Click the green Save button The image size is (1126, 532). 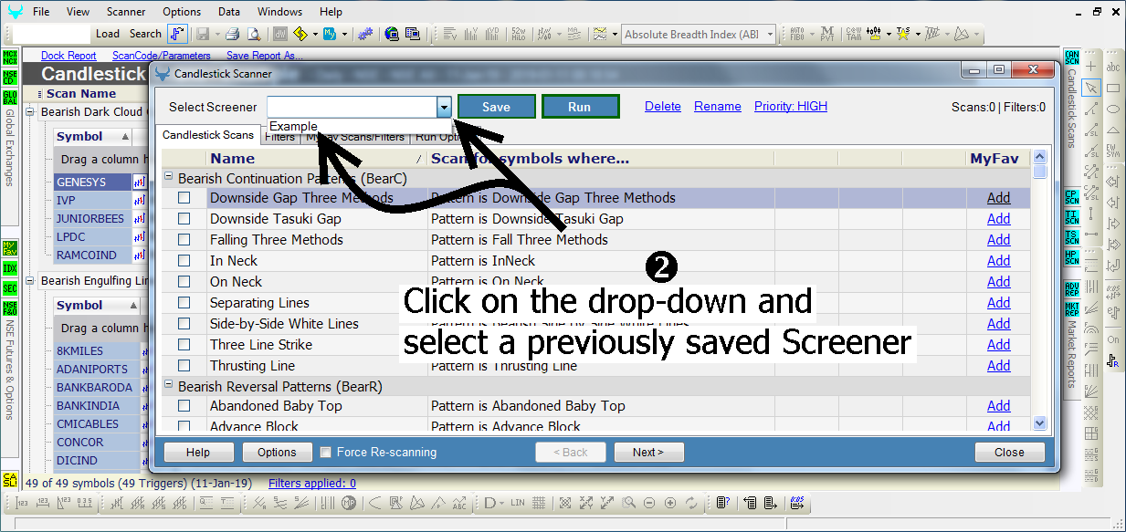496,107
